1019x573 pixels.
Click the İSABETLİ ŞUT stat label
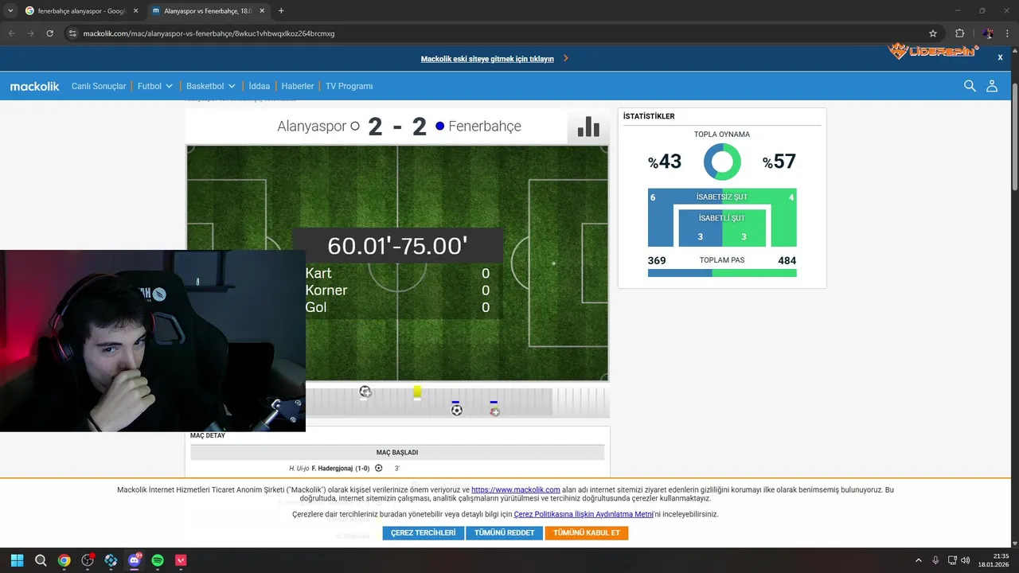coord(722,218)
